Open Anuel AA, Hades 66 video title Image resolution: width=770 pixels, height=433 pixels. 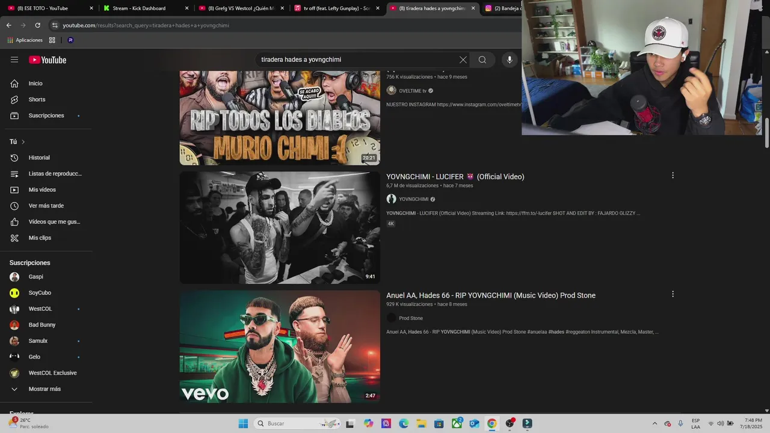coord(491,295)
